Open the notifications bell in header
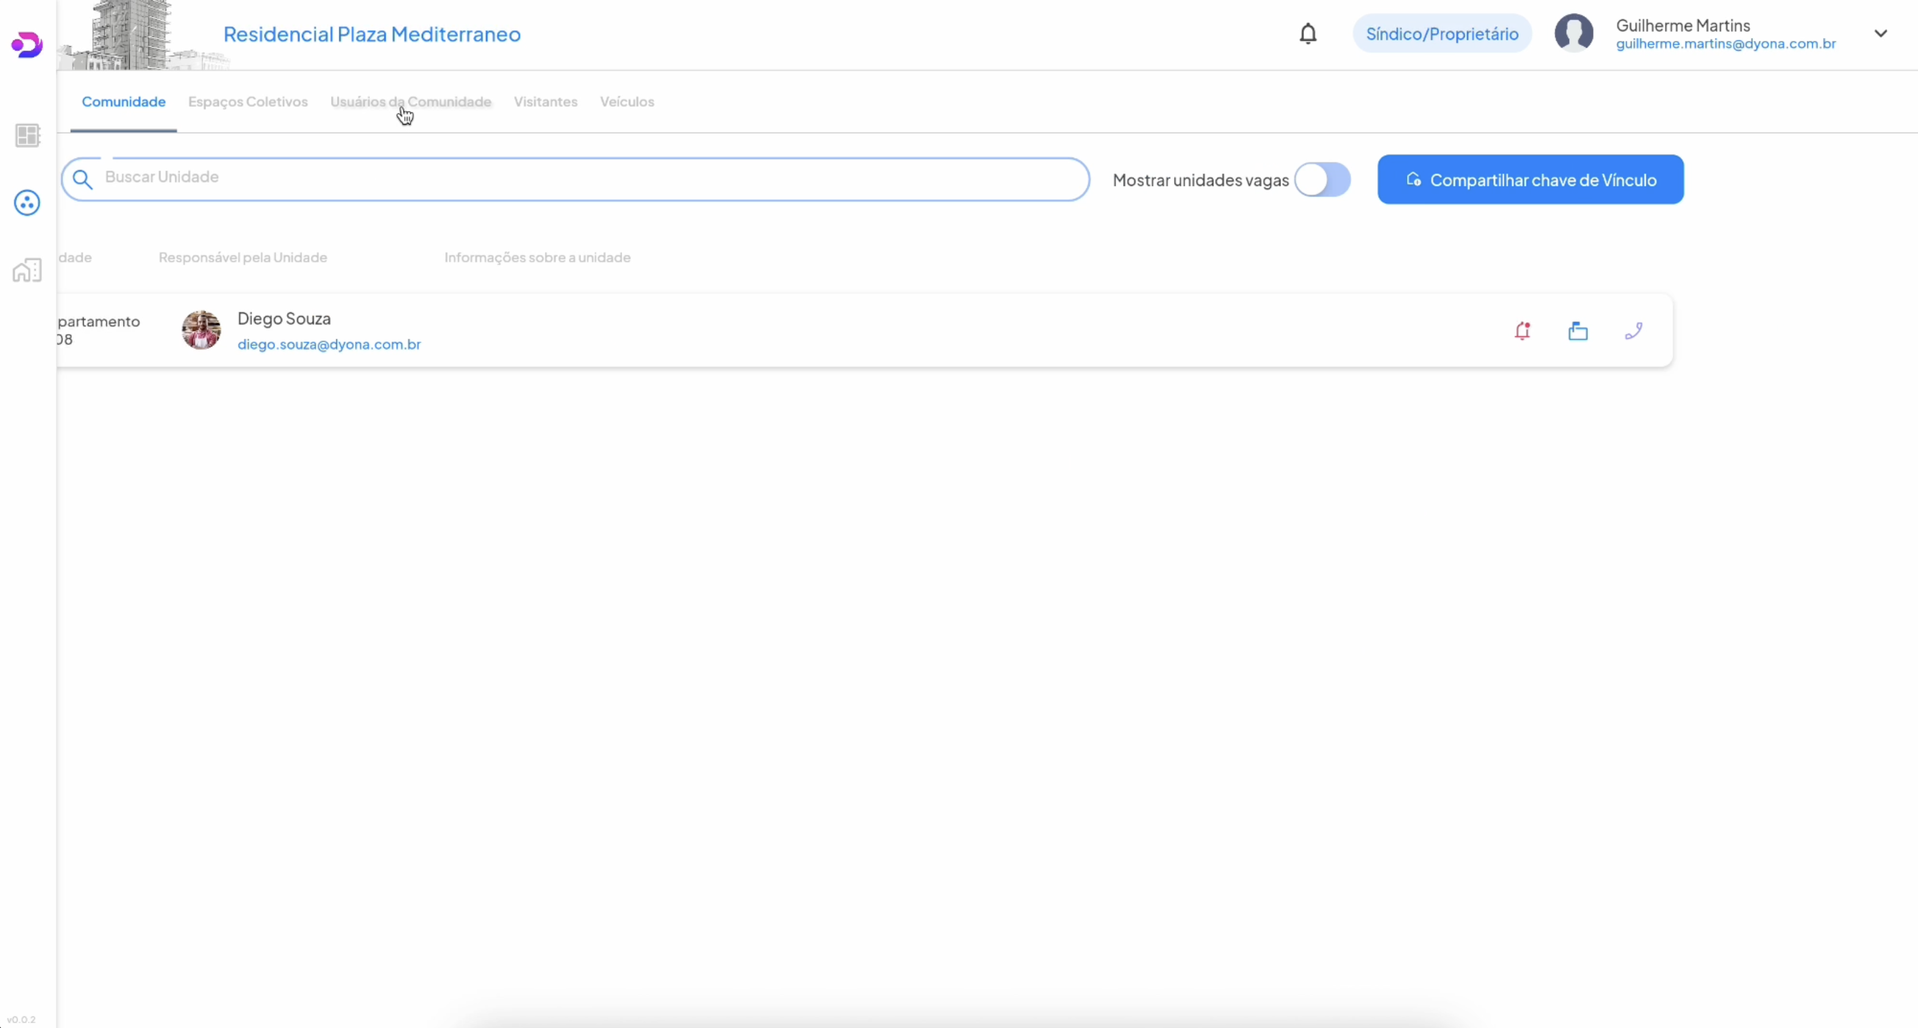Viewport: 1918px width, 1028px height. point(1307,34)
